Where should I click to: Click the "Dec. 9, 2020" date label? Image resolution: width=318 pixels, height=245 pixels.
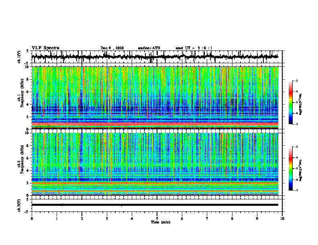click(x=112, y=48)
